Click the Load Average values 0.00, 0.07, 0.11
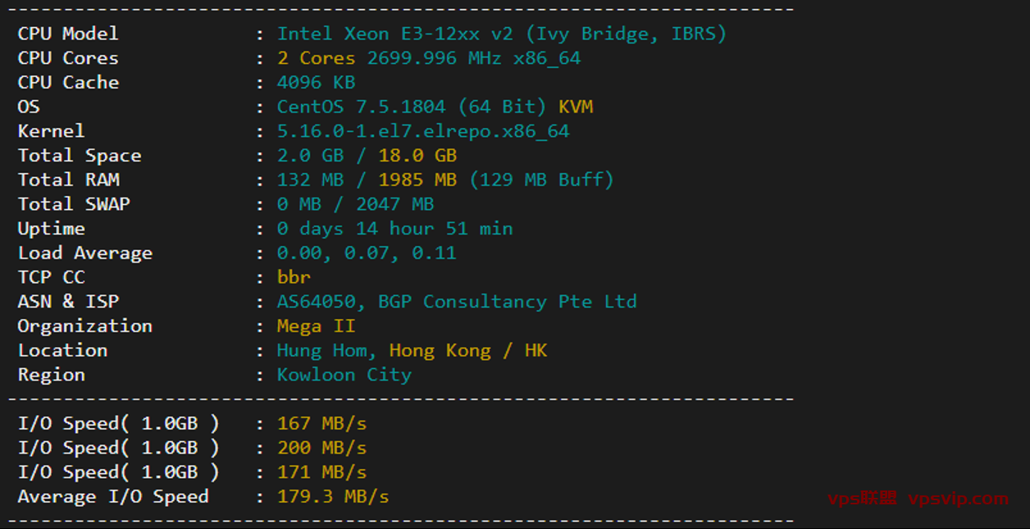Viewport: 1030px width, 529px height. pos(366,253)
